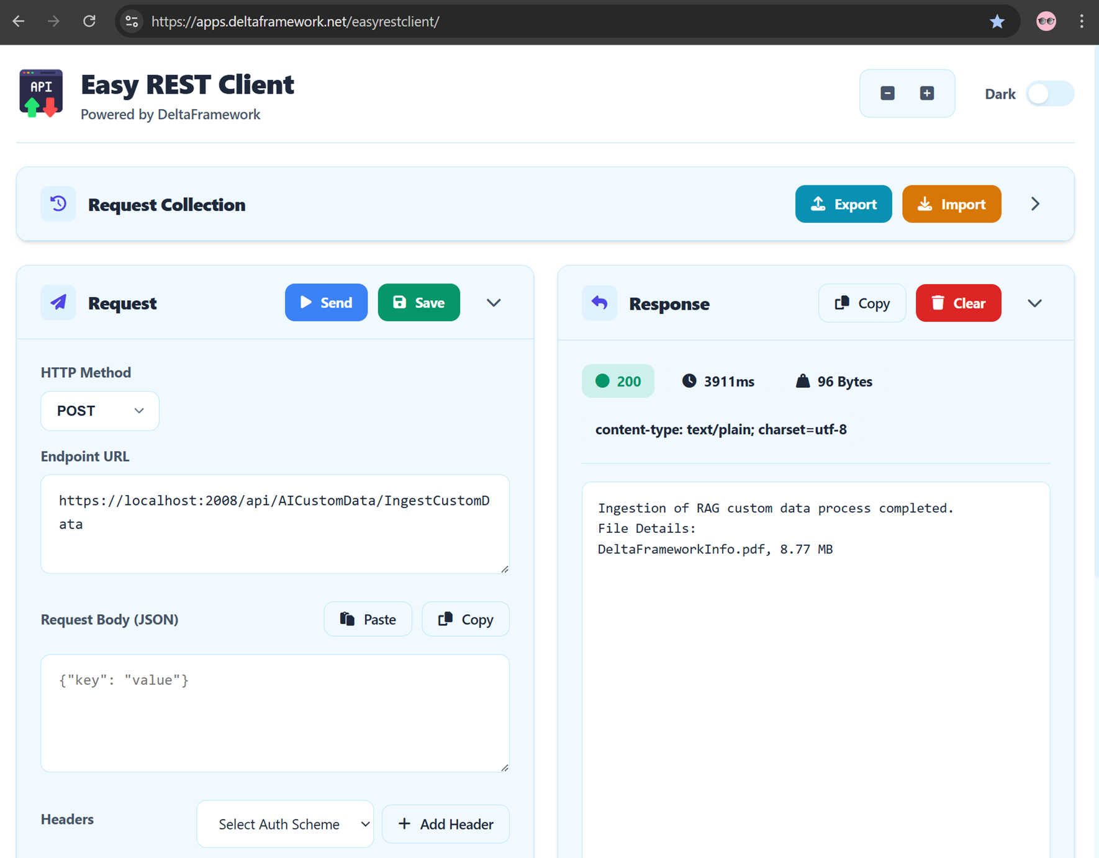Bookmark page with the star icon
This screenshot has width=1099, height=858.
coord(997,22)
